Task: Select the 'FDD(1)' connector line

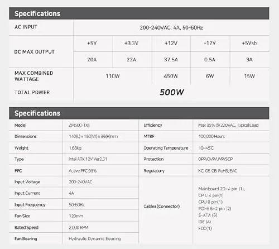Action: (x=205, y=228)
